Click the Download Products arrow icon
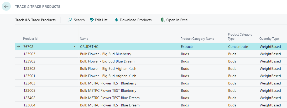287x108 pixels. click(x=117, y=20)
